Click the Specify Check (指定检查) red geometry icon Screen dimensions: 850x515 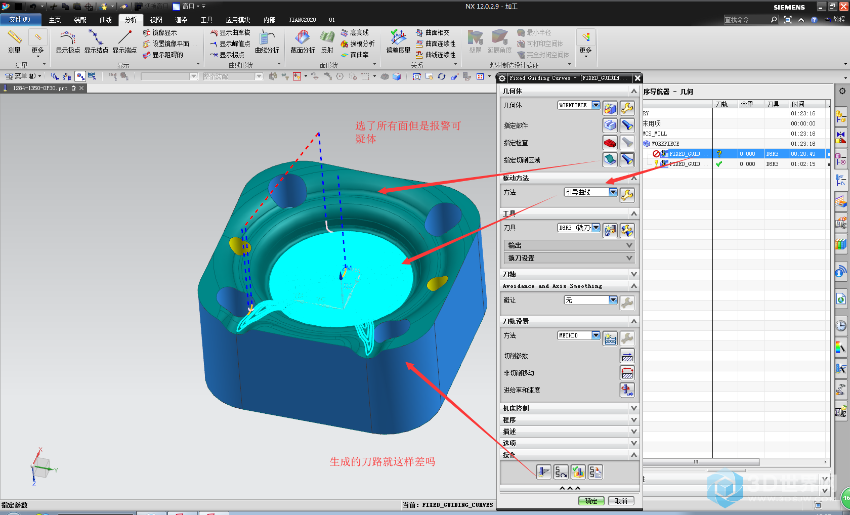pos(610,143)
